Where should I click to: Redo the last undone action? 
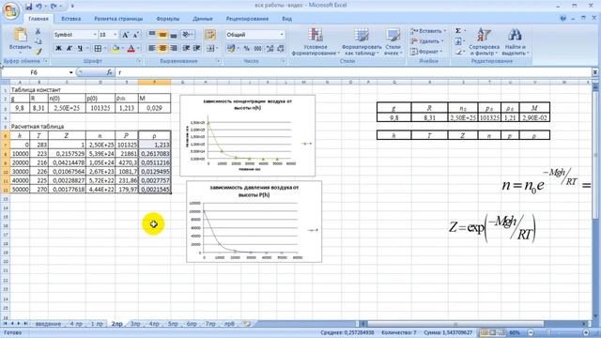coord(54,7)
